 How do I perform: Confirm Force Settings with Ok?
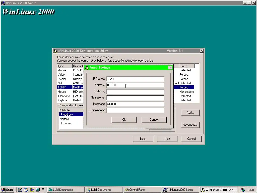(124, 120)
